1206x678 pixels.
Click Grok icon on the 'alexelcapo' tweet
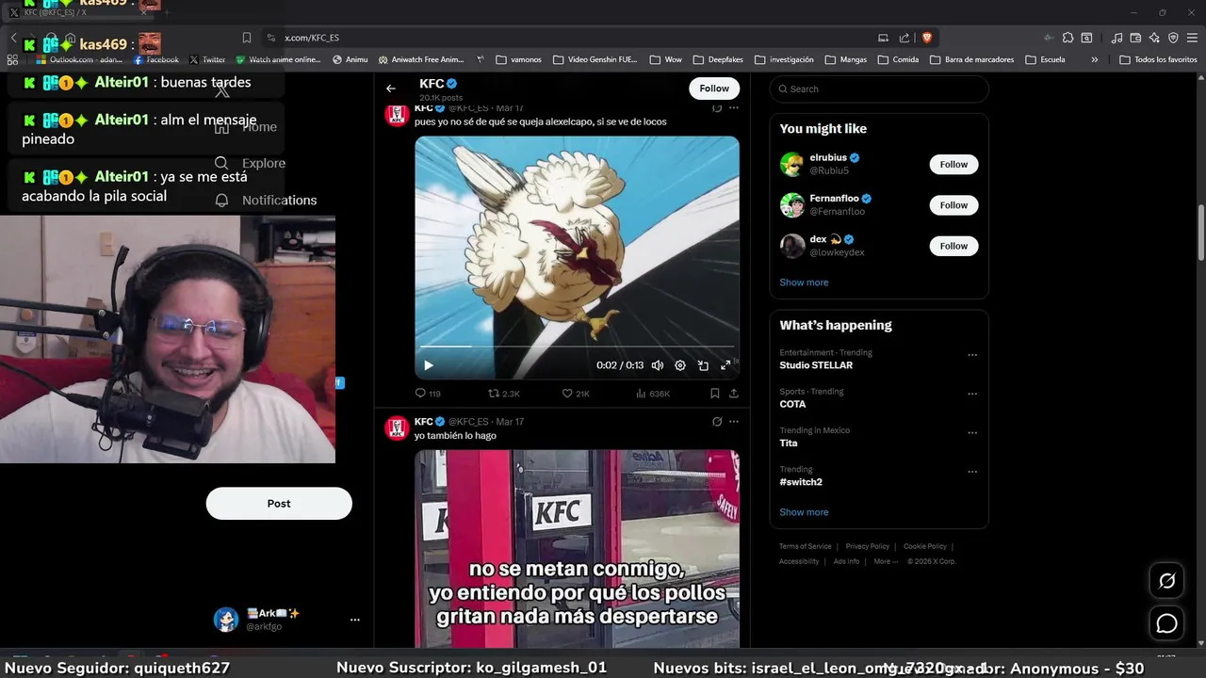[x=717, y=108]
